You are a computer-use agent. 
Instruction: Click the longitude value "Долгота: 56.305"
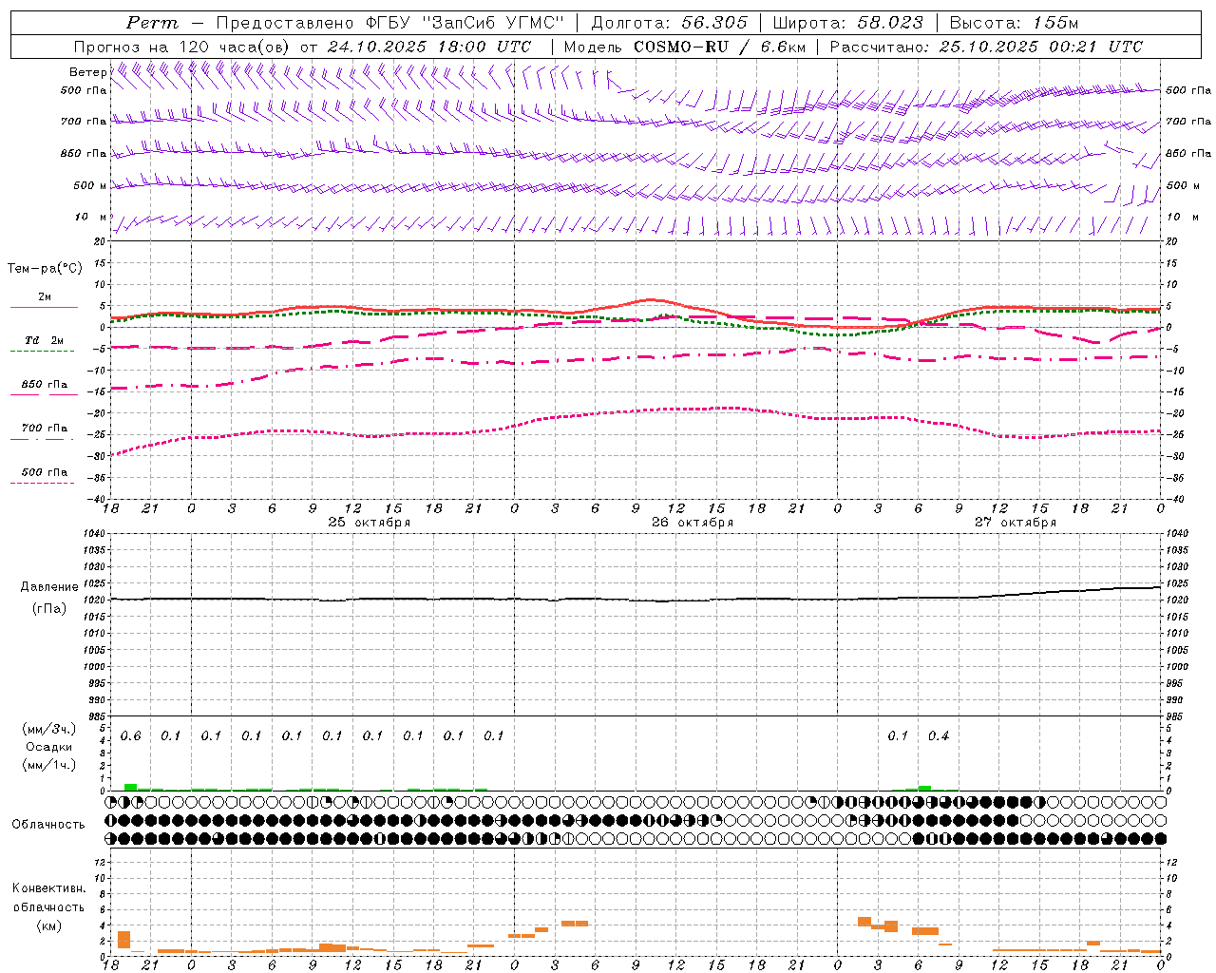670,23
